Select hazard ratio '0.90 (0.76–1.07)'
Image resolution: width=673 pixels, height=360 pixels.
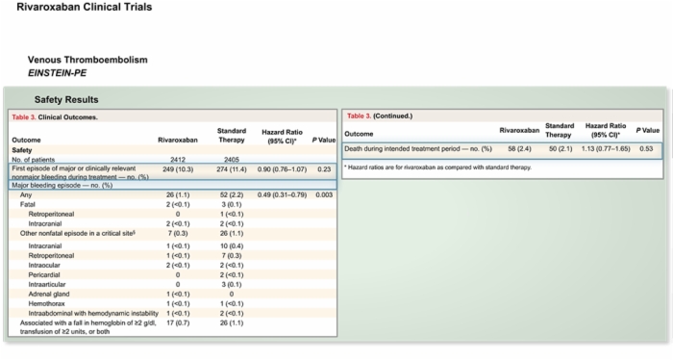click(x=282, y=169)
